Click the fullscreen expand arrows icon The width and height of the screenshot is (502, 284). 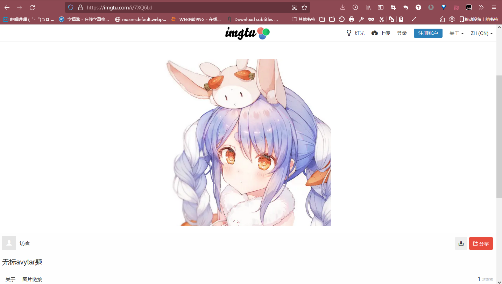pyautogui.click(x=414, y=20)
